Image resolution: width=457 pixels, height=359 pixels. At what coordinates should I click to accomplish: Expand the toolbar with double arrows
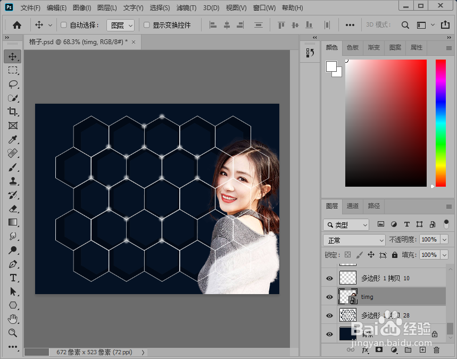point(7,37)
